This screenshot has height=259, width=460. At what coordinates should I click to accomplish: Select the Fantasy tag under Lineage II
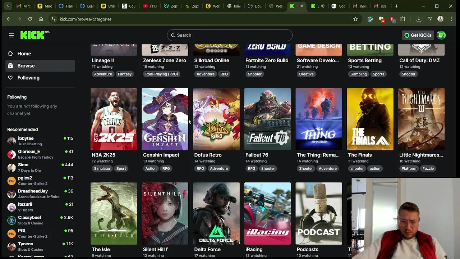(x=125, y=74)
